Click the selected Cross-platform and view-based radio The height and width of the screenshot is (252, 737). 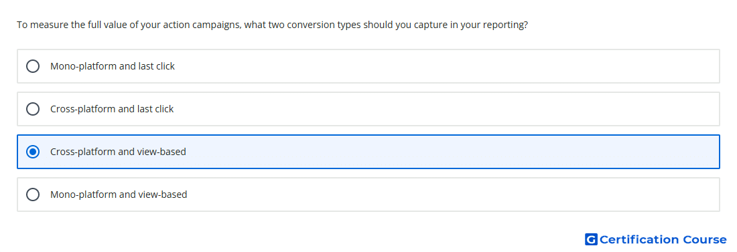tap(33, 152)
